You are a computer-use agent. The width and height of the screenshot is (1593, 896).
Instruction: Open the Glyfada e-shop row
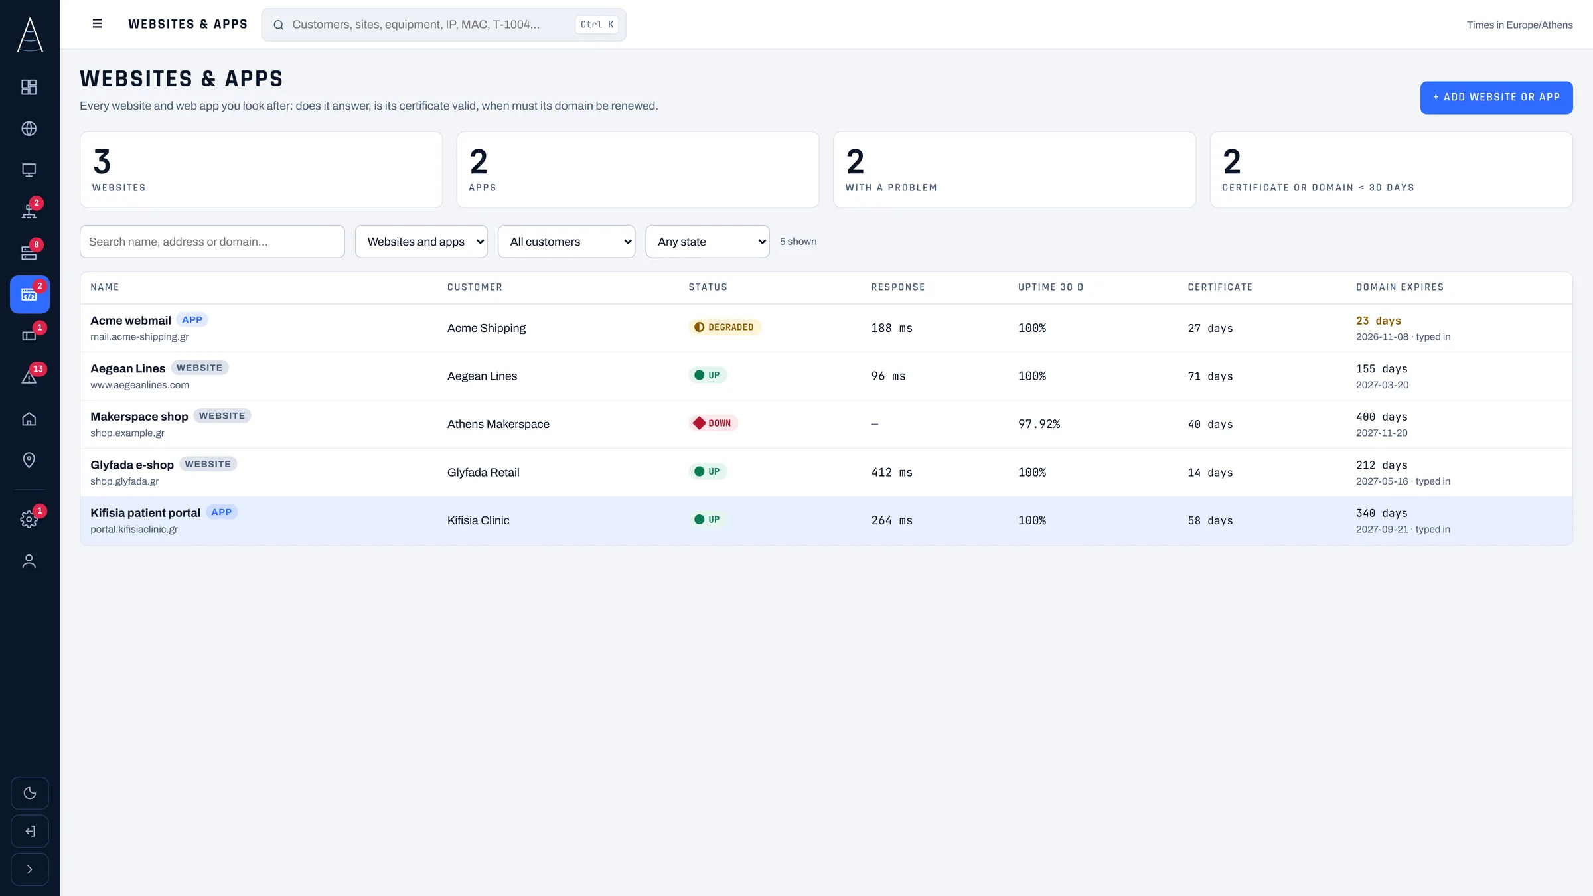pyautogui.click(x=826, y=473)
